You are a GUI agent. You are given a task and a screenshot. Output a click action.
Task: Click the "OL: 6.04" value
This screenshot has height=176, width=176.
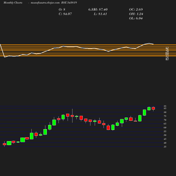(136, 18)
